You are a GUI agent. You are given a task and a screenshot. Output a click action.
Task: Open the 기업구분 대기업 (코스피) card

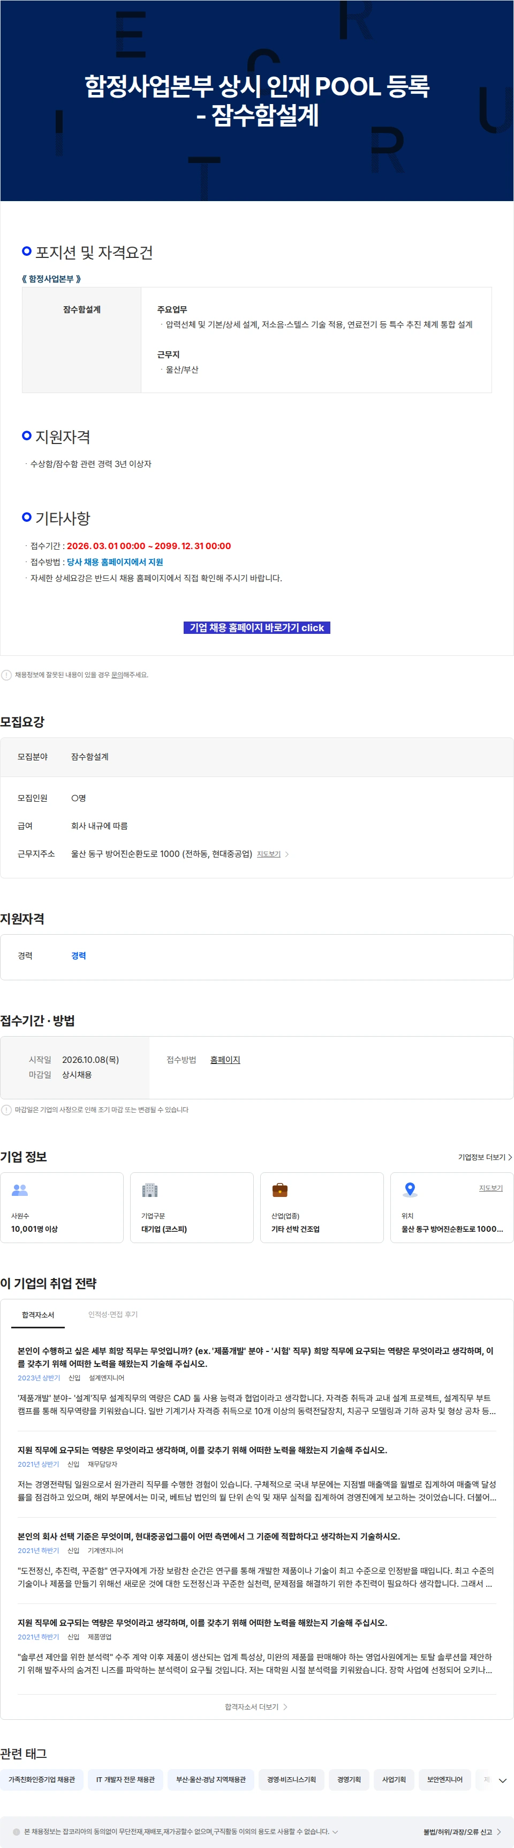192,1207
